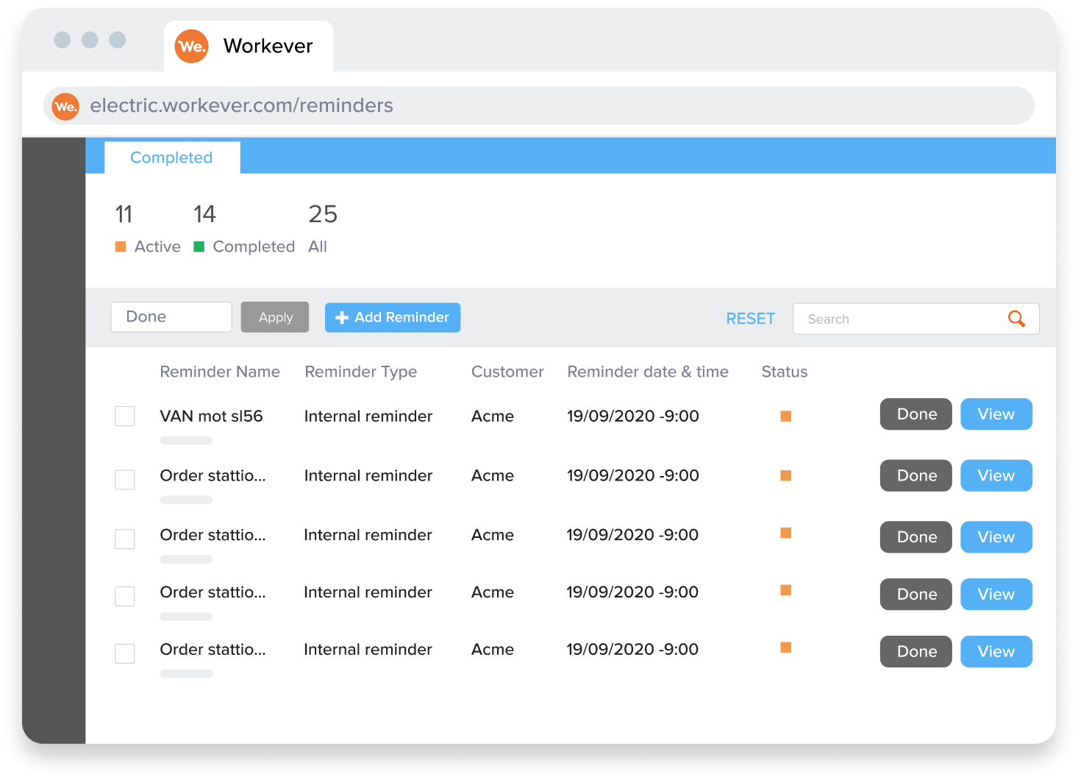Click the orange Active legend square
This screenshot has height=780, width=1078.
pos(121,247)
